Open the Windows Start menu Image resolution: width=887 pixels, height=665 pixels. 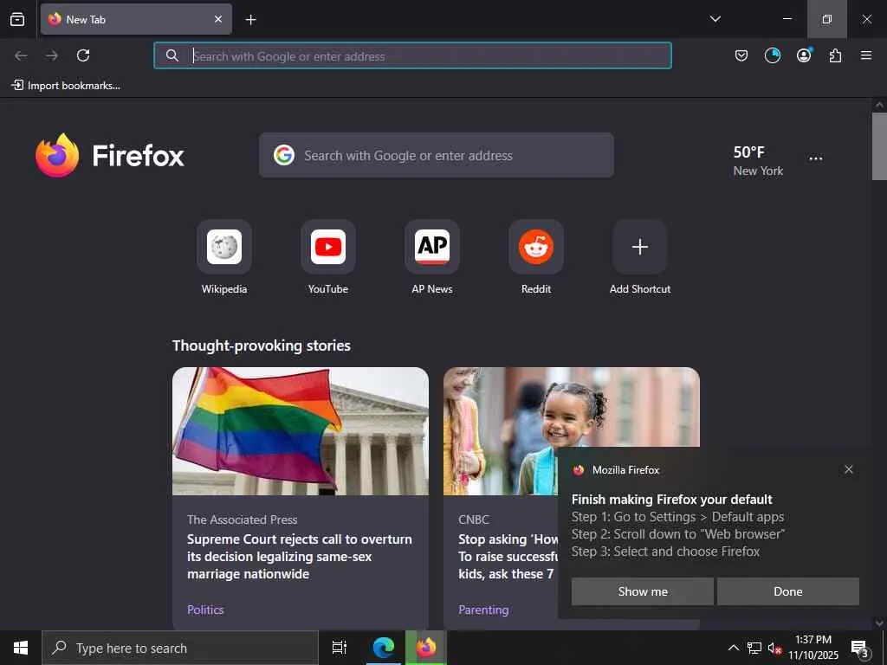21,648
